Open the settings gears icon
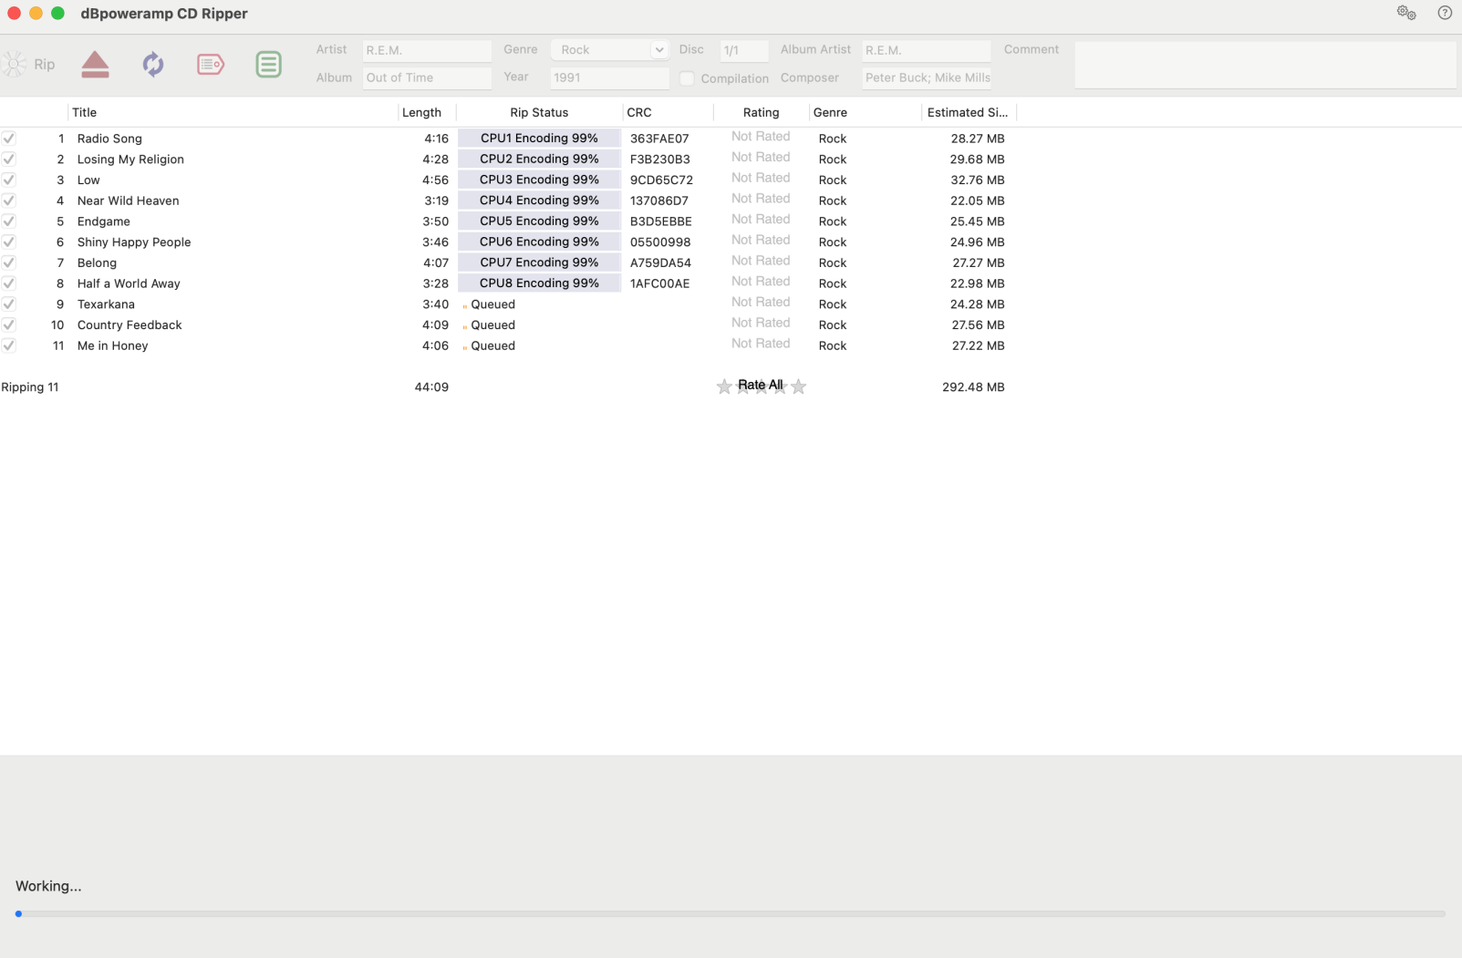Image resolution: width=1462 pixels, height=958 pixels. coord(1406,13)
